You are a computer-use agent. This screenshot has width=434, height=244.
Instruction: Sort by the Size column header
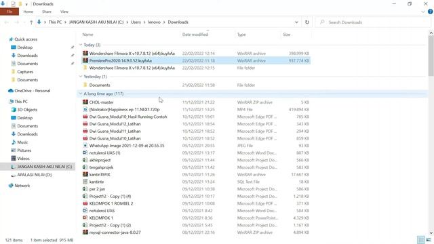[287, 35]
